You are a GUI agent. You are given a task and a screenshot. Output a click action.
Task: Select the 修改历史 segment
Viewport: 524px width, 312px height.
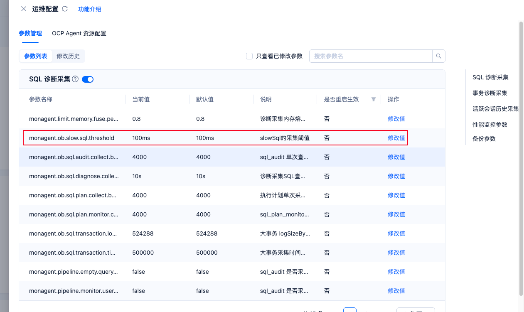coord(68,56)
